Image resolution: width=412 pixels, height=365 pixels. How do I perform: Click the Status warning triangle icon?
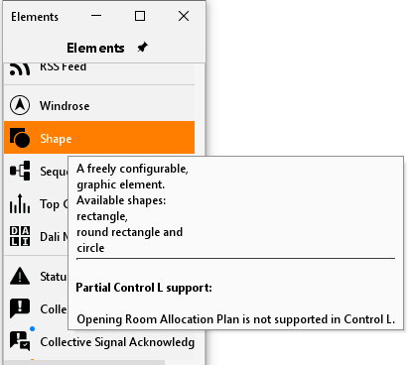click(20, 276)
